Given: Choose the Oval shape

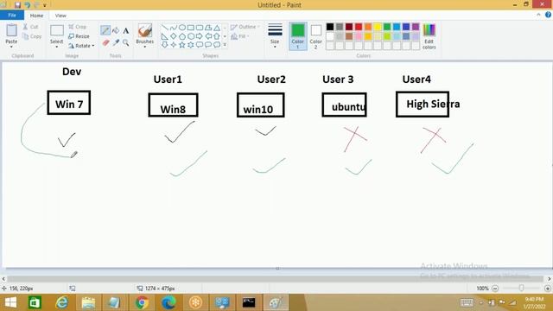Looking at the screenshot, I should tap(182, 28).
